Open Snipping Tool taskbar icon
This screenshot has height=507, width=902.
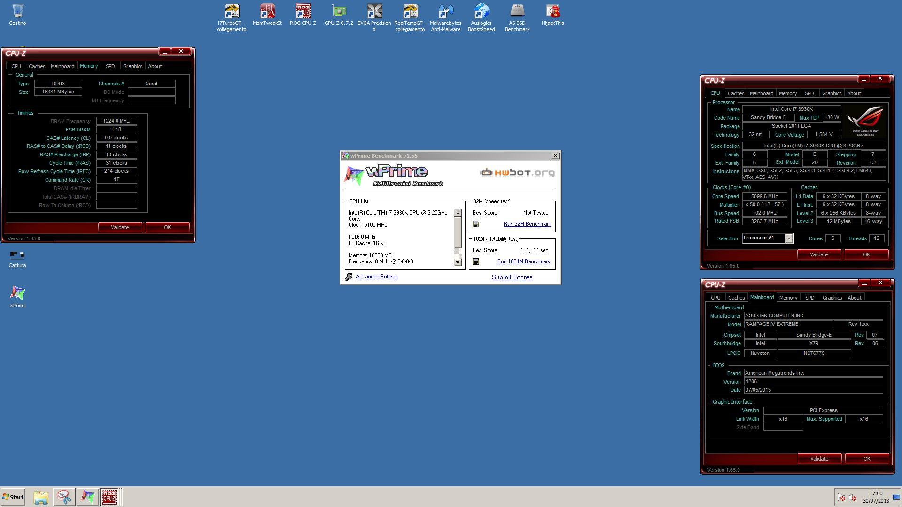[x=64, y=497]
